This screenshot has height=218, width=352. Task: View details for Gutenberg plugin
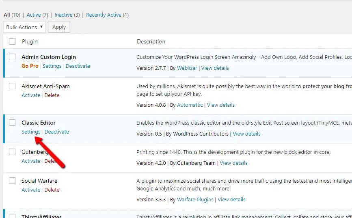click(234, 163)
